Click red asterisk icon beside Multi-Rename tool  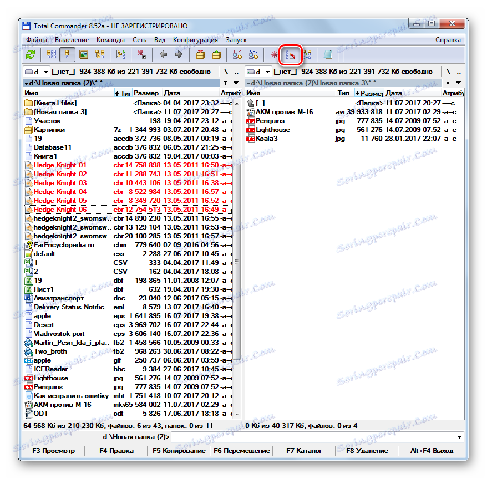tap(274, 55)
